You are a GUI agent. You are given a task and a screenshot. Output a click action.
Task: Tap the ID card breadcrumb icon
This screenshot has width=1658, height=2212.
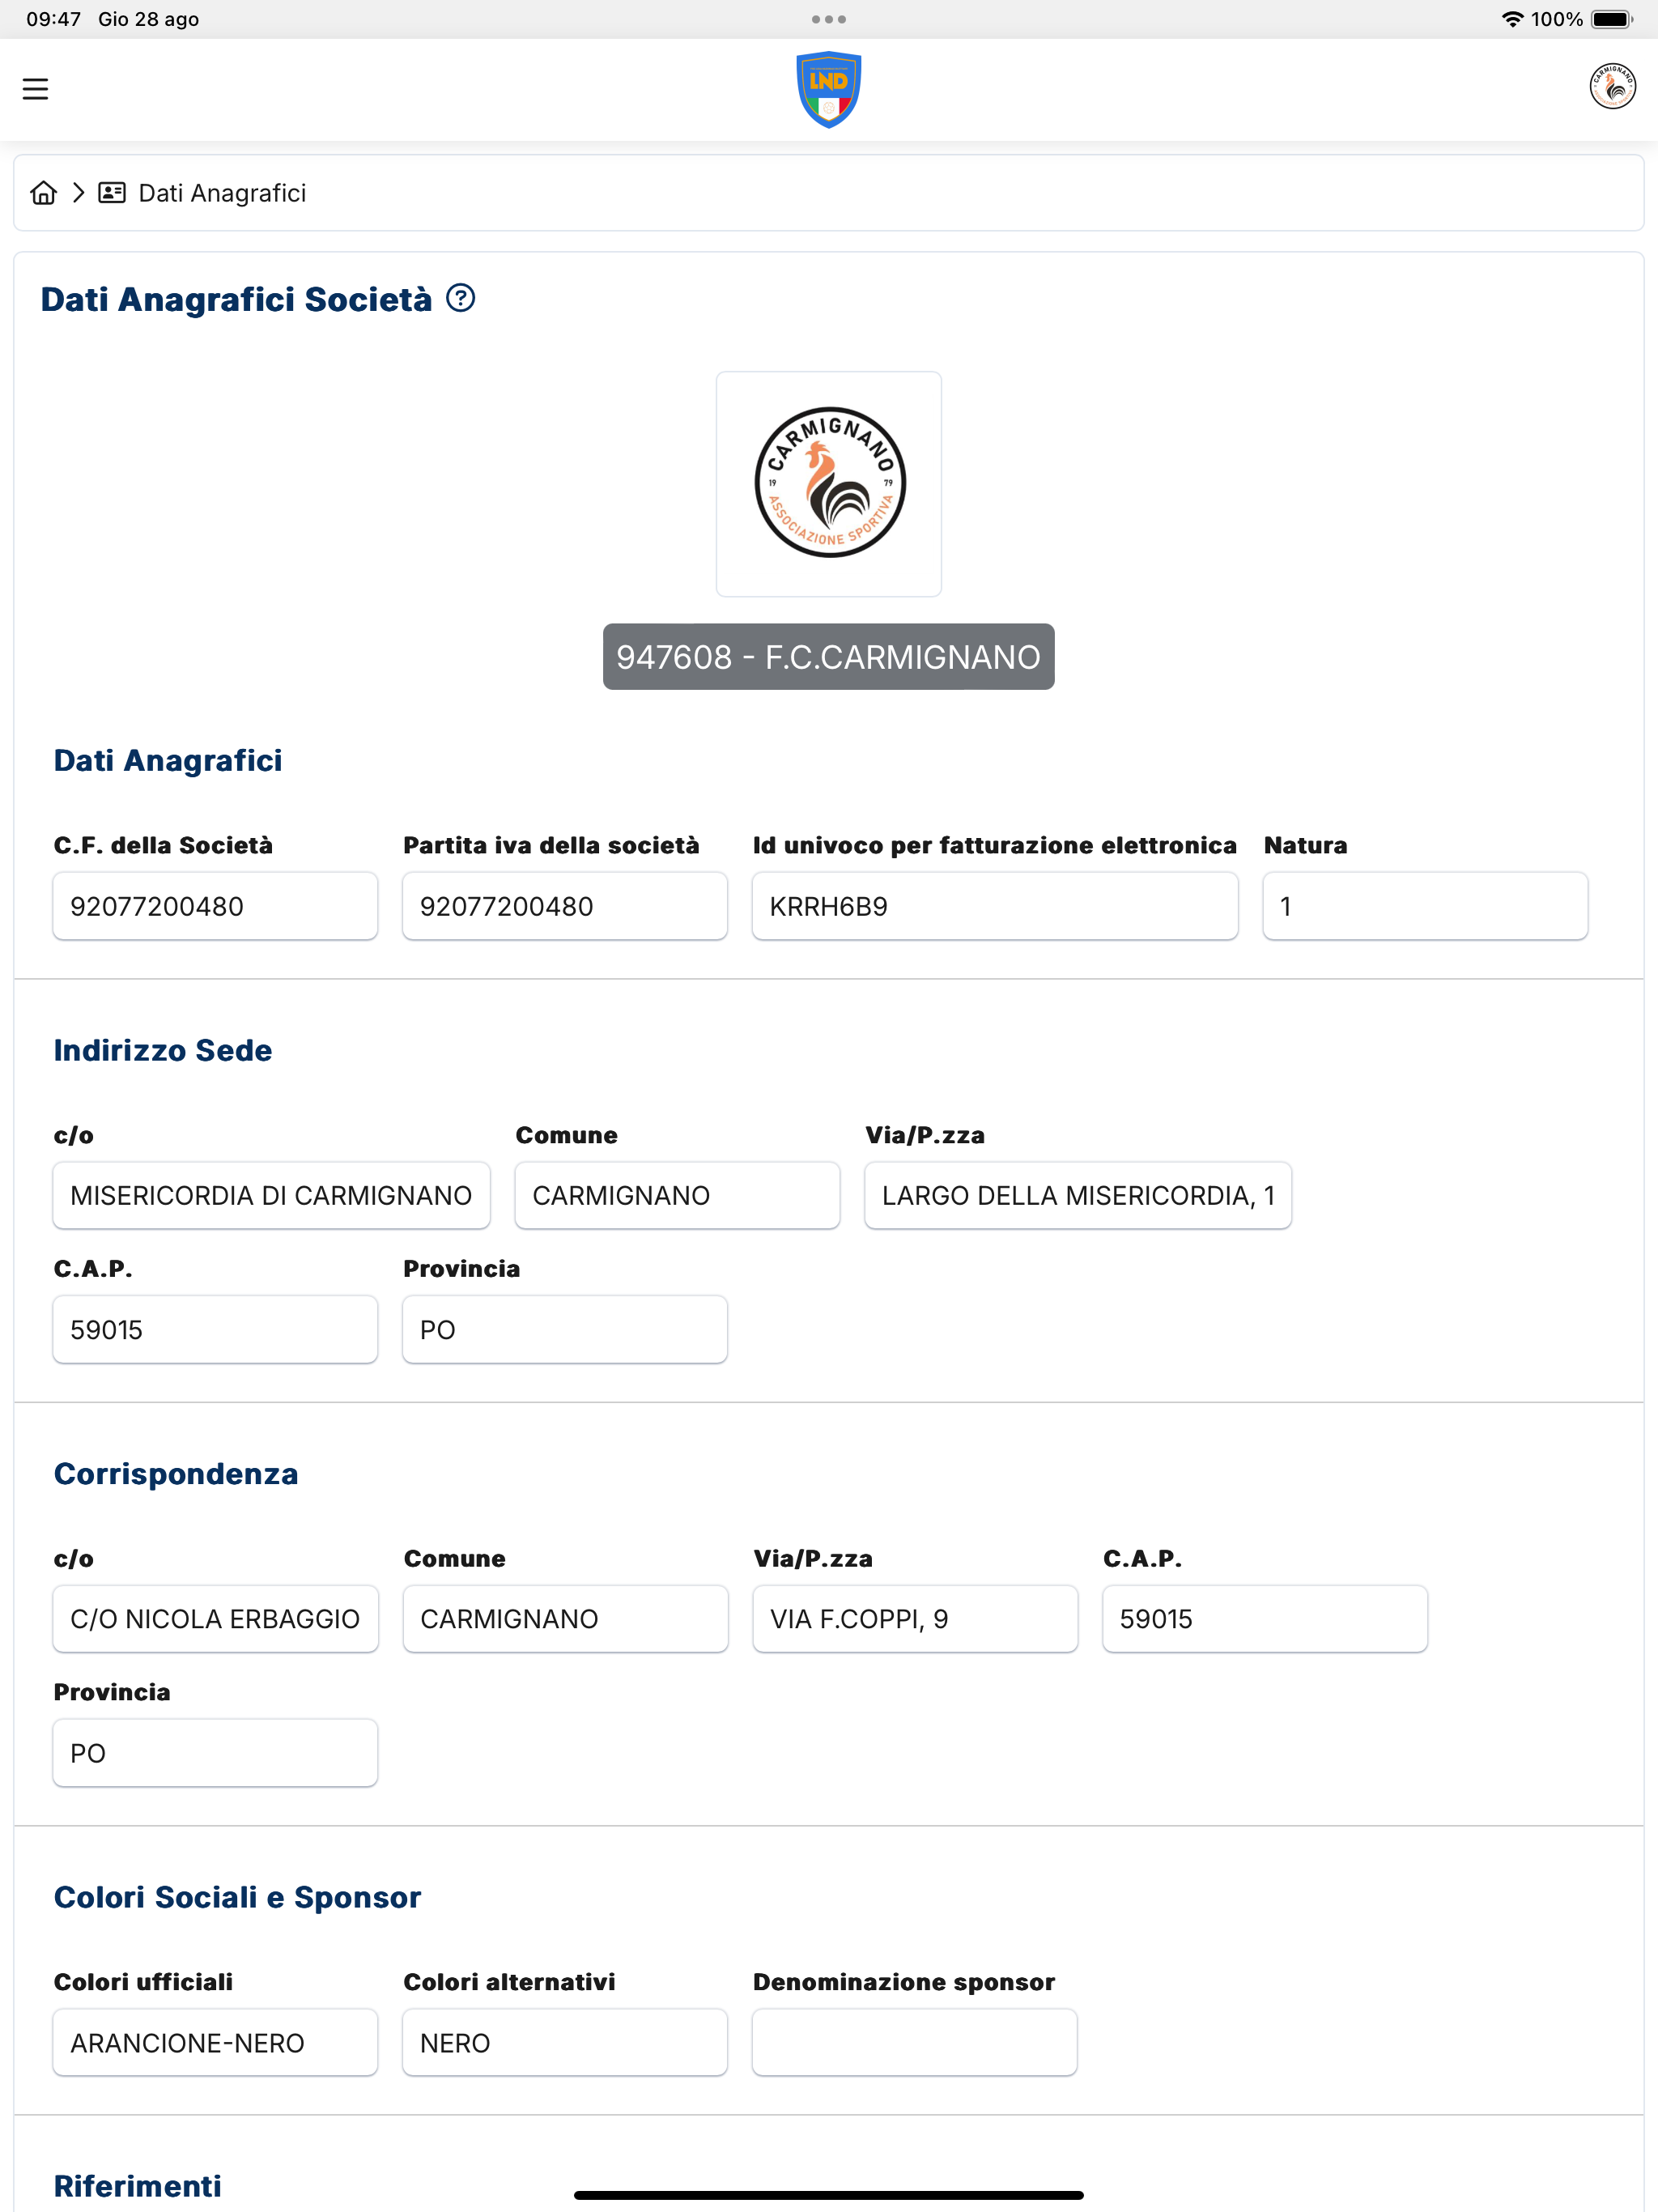(x=112, y=193)
